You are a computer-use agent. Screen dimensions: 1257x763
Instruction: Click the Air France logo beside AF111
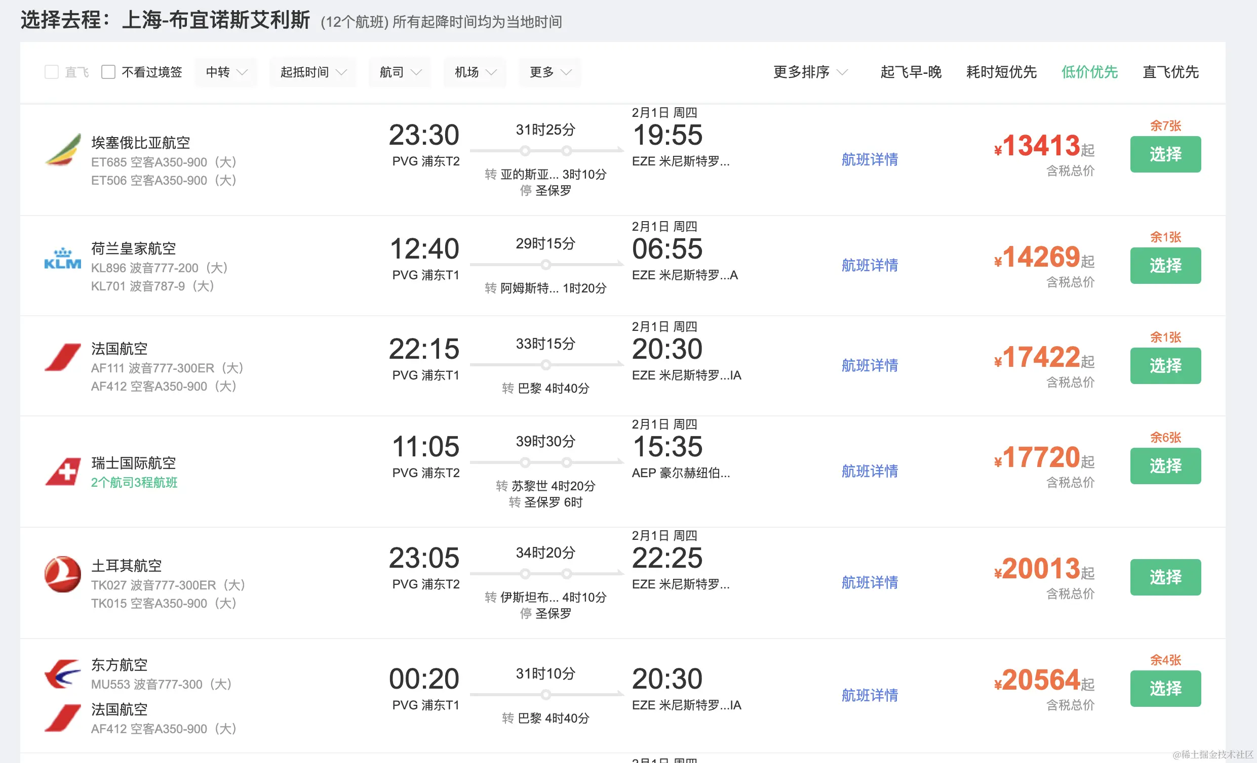coord(63,358)
